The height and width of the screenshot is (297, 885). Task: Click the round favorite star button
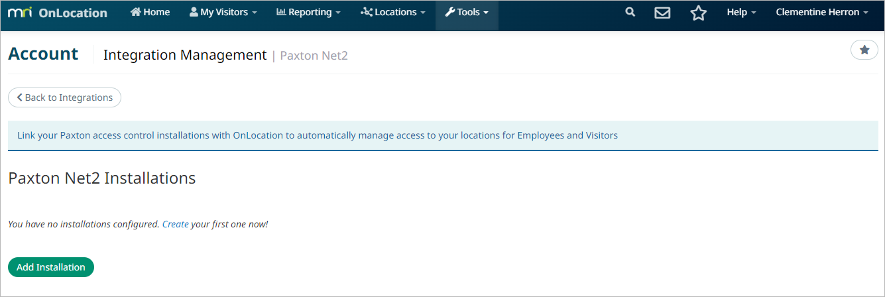tap(864, 50)
